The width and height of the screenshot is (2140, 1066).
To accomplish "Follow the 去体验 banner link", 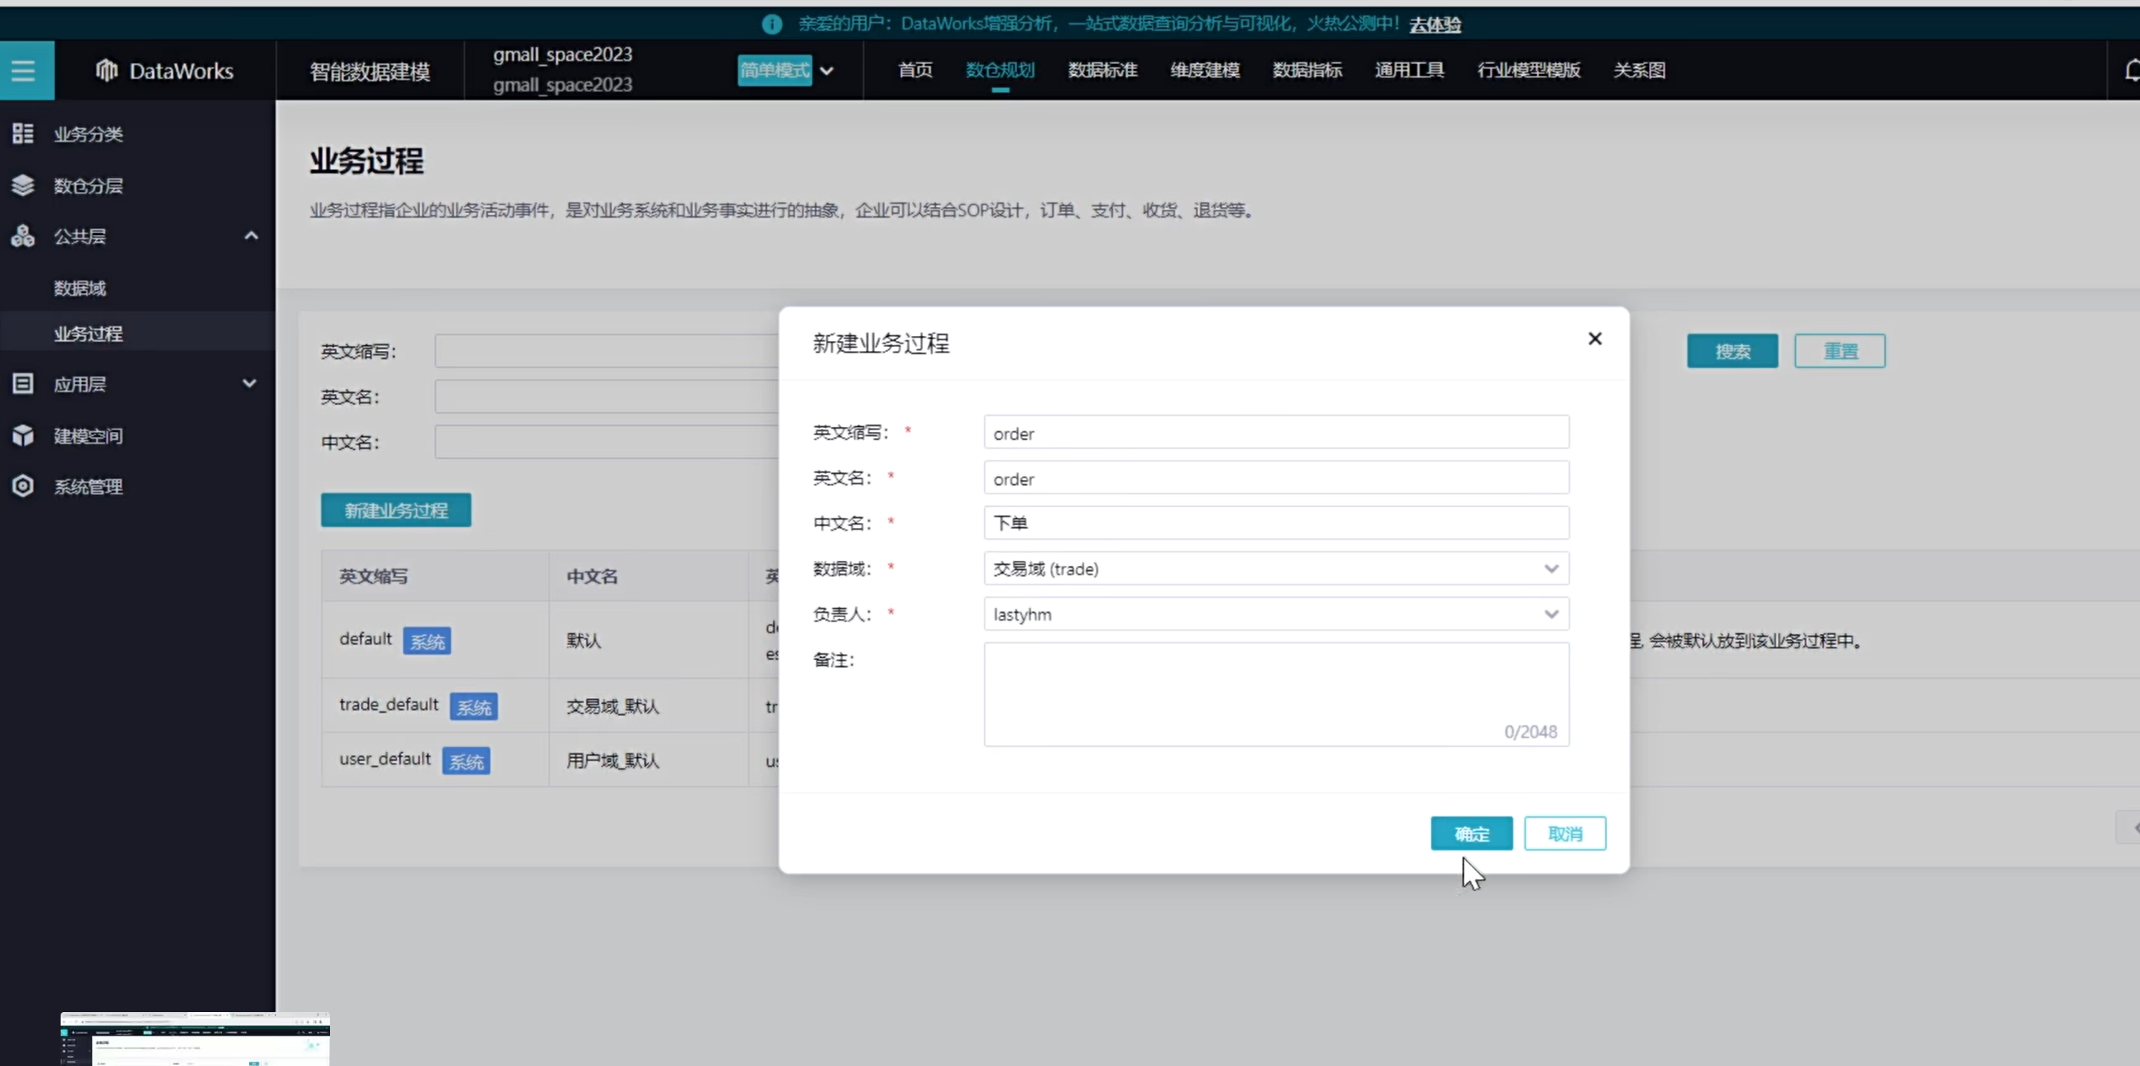I will pos(1435,24).
